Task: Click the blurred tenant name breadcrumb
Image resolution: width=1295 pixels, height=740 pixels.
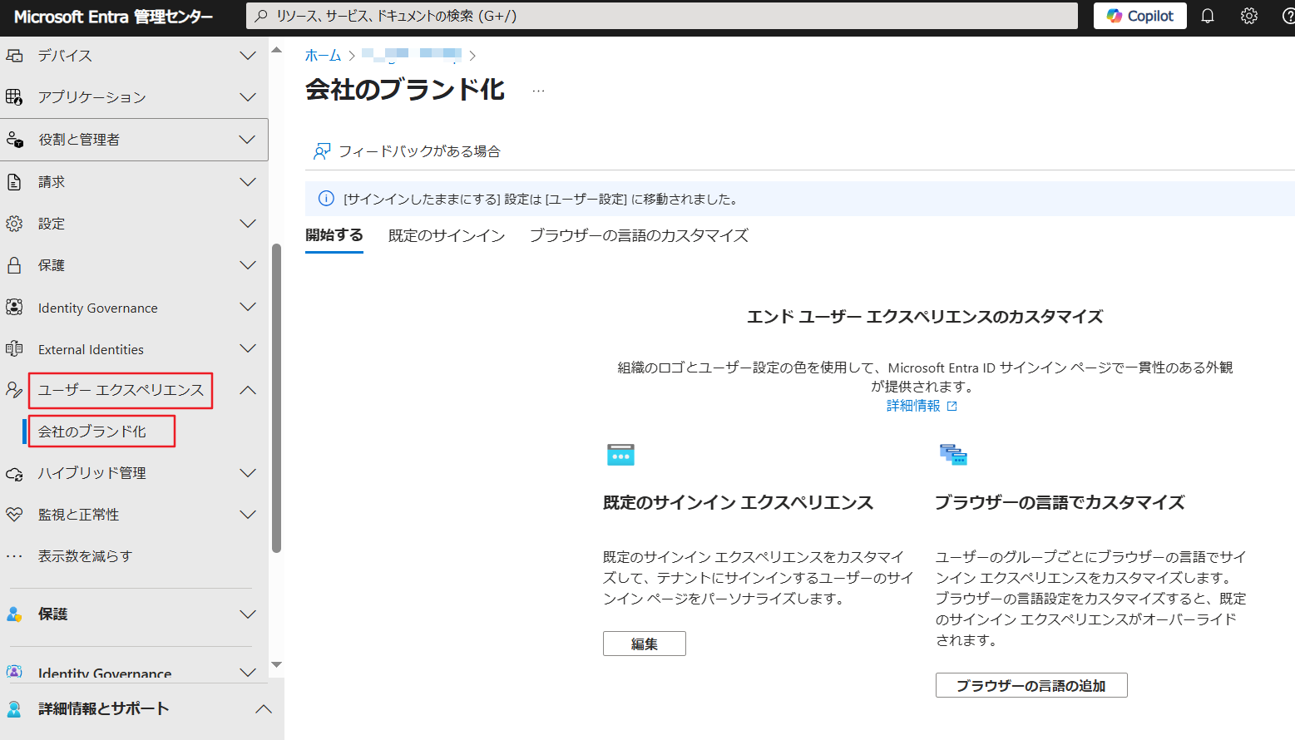Action: coord(412,55)
